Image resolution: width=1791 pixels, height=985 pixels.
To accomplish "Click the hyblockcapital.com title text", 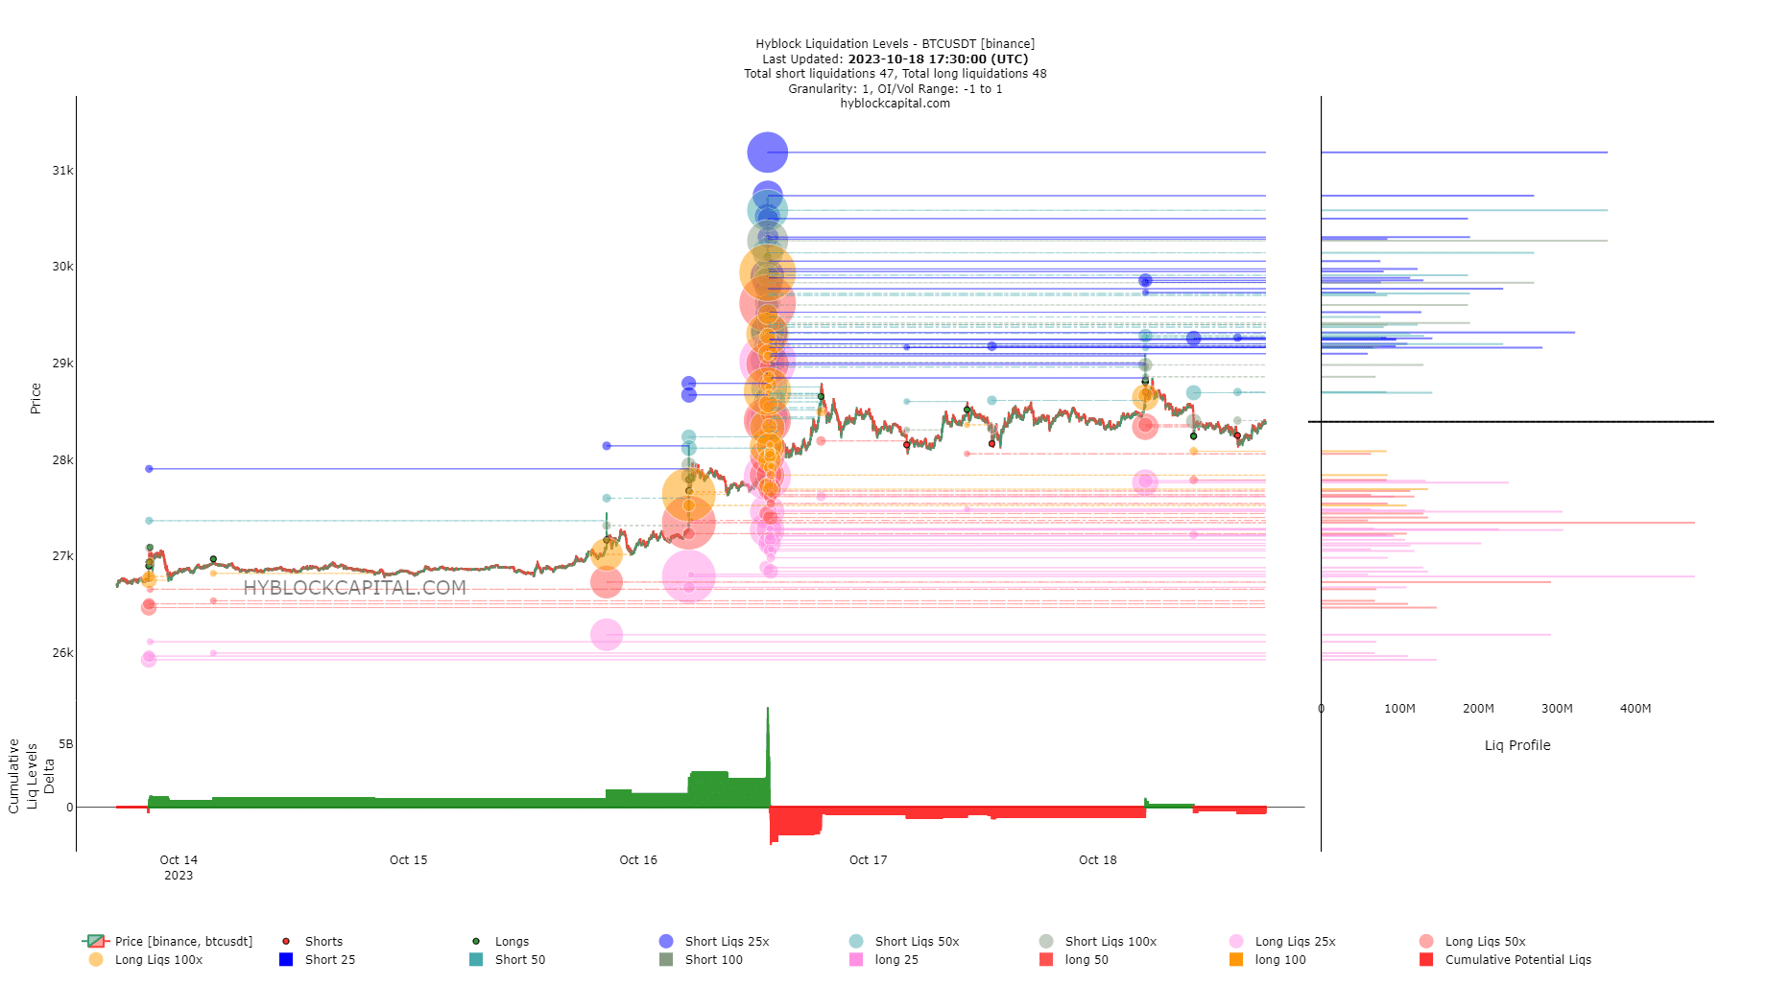I will (895, 104).
